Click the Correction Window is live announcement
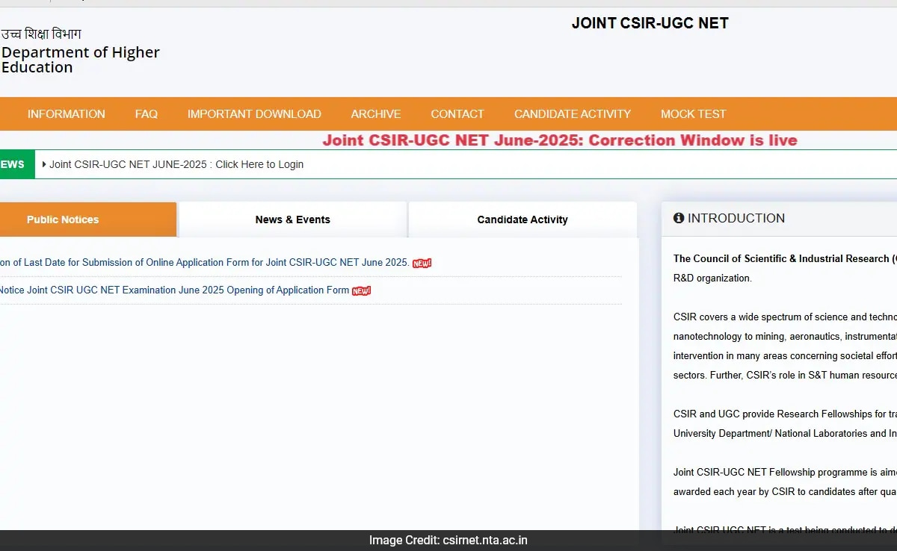The width and height of the screenshot is (897, 551). [x=559, y=140]
